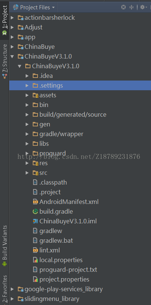
Task: Expand the src folder arrow
Action: tap(27, 173)
